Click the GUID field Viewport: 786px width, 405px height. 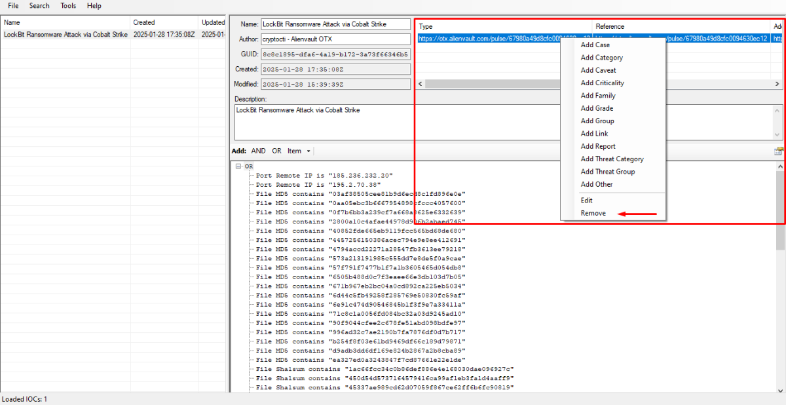pos(335,54)
